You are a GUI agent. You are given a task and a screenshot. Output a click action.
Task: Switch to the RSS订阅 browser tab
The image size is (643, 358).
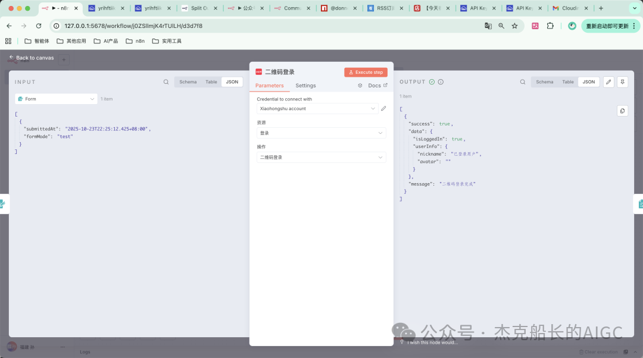[x=385, y=8]
